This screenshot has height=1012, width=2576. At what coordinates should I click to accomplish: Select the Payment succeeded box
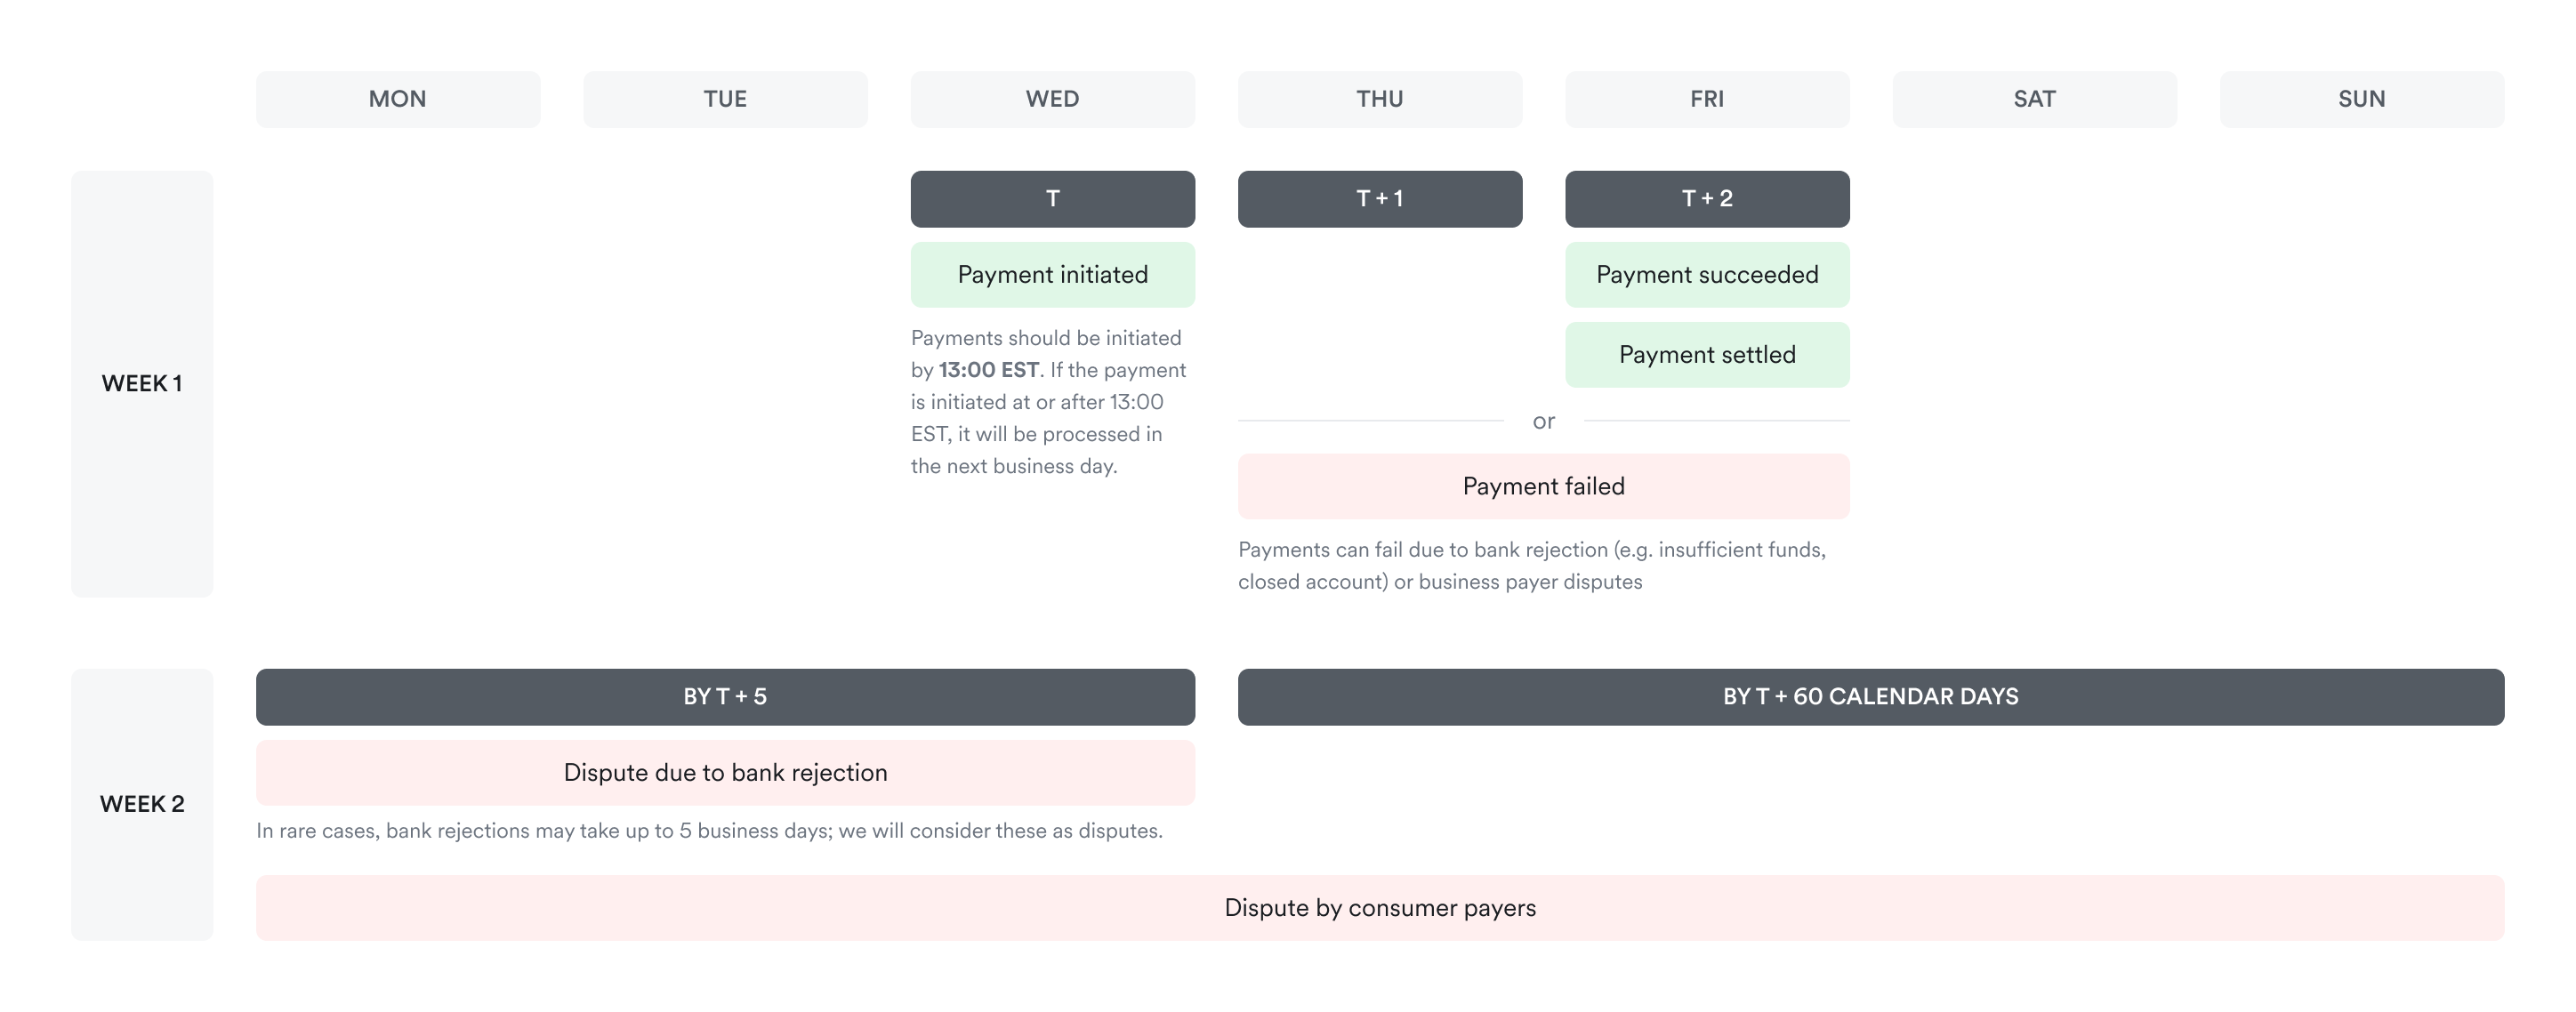coord(1707,275)
